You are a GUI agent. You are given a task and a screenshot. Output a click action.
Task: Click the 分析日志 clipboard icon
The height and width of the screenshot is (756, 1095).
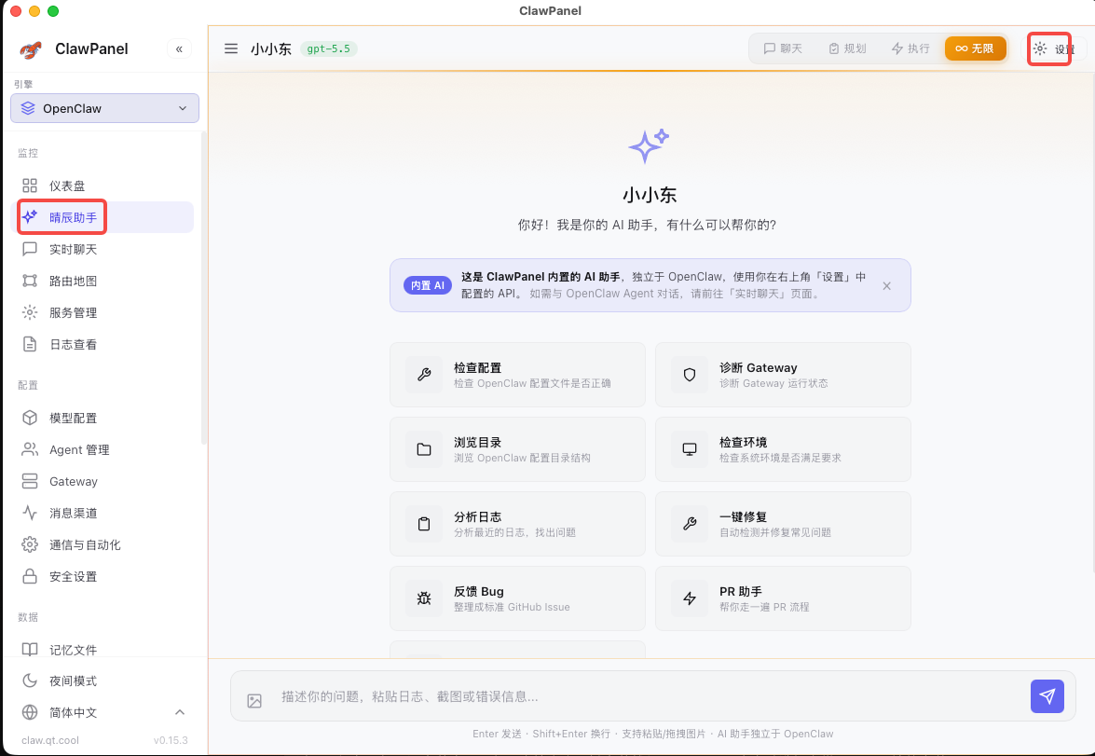point(424,524)
